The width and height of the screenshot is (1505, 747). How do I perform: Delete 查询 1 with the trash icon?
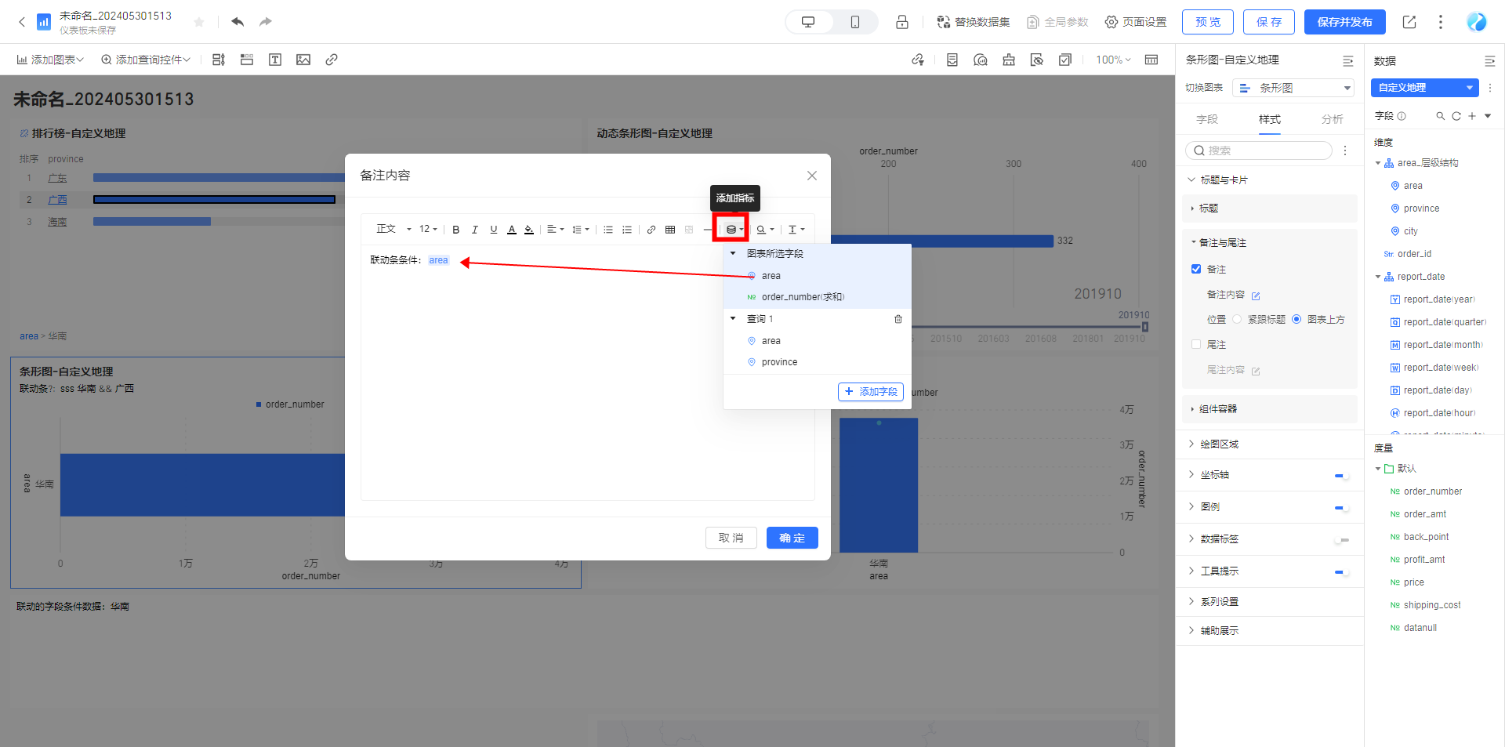click(x=898, y=319)
